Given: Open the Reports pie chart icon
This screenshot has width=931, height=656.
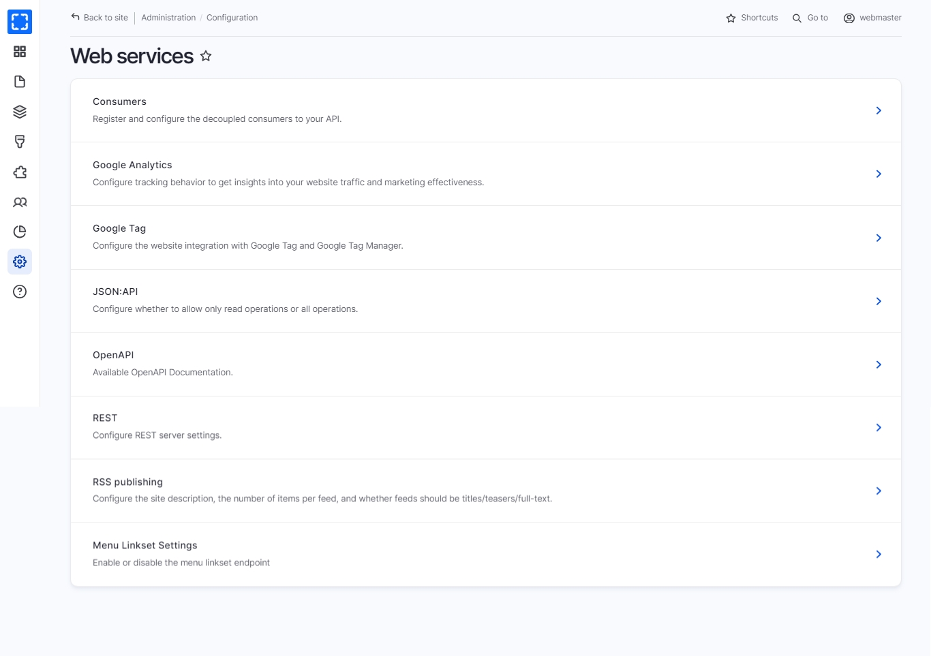Looking at the screenshot, I should [20, 232].
